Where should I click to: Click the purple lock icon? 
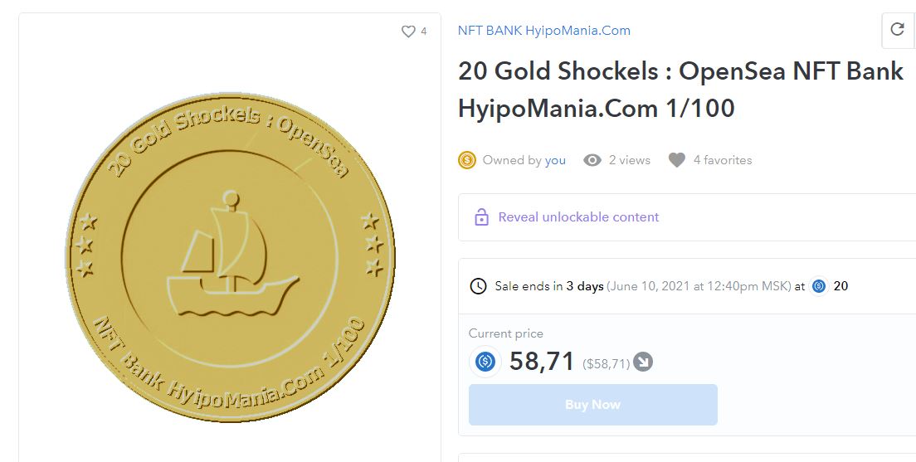pos(481,217)
